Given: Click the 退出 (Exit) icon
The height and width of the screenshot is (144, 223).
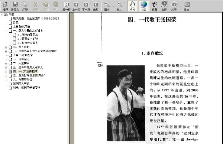Looking at the screenshot, I should (x=187, y=4).
